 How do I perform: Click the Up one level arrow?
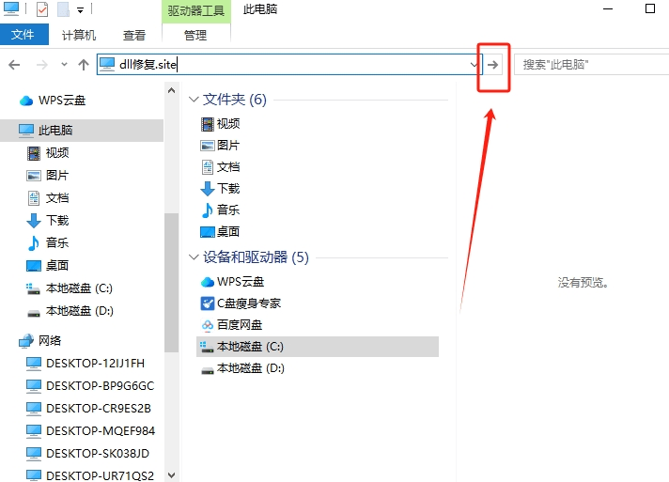click(x=84, y=65)
